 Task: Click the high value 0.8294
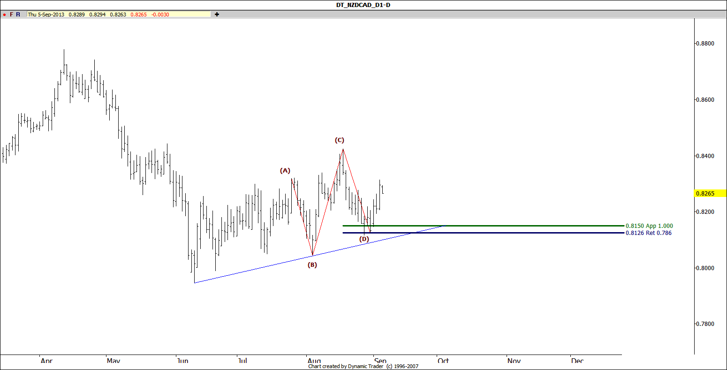(x=97, y=15)
